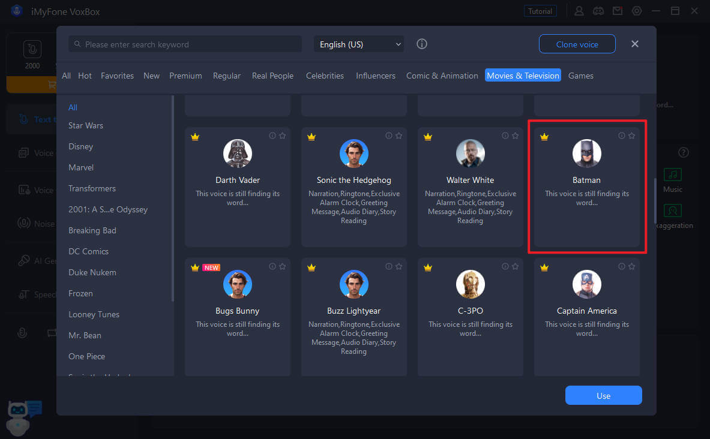Switch to the New tab
The image size is (710, 439).
(x=151, y=76)
